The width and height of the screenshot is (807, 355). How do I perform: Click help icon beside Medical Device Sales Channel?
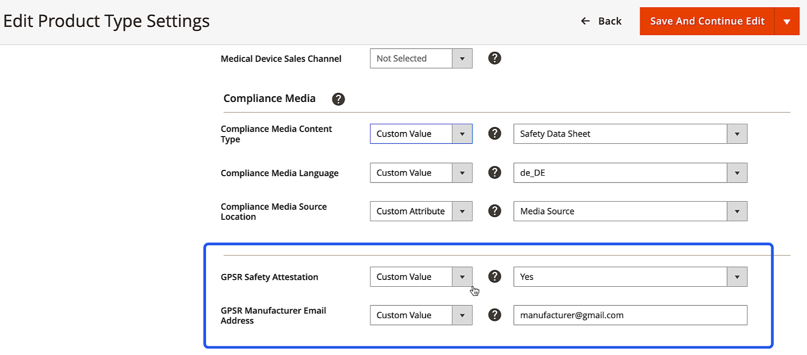pyautogui.click(x=494, y=58)
